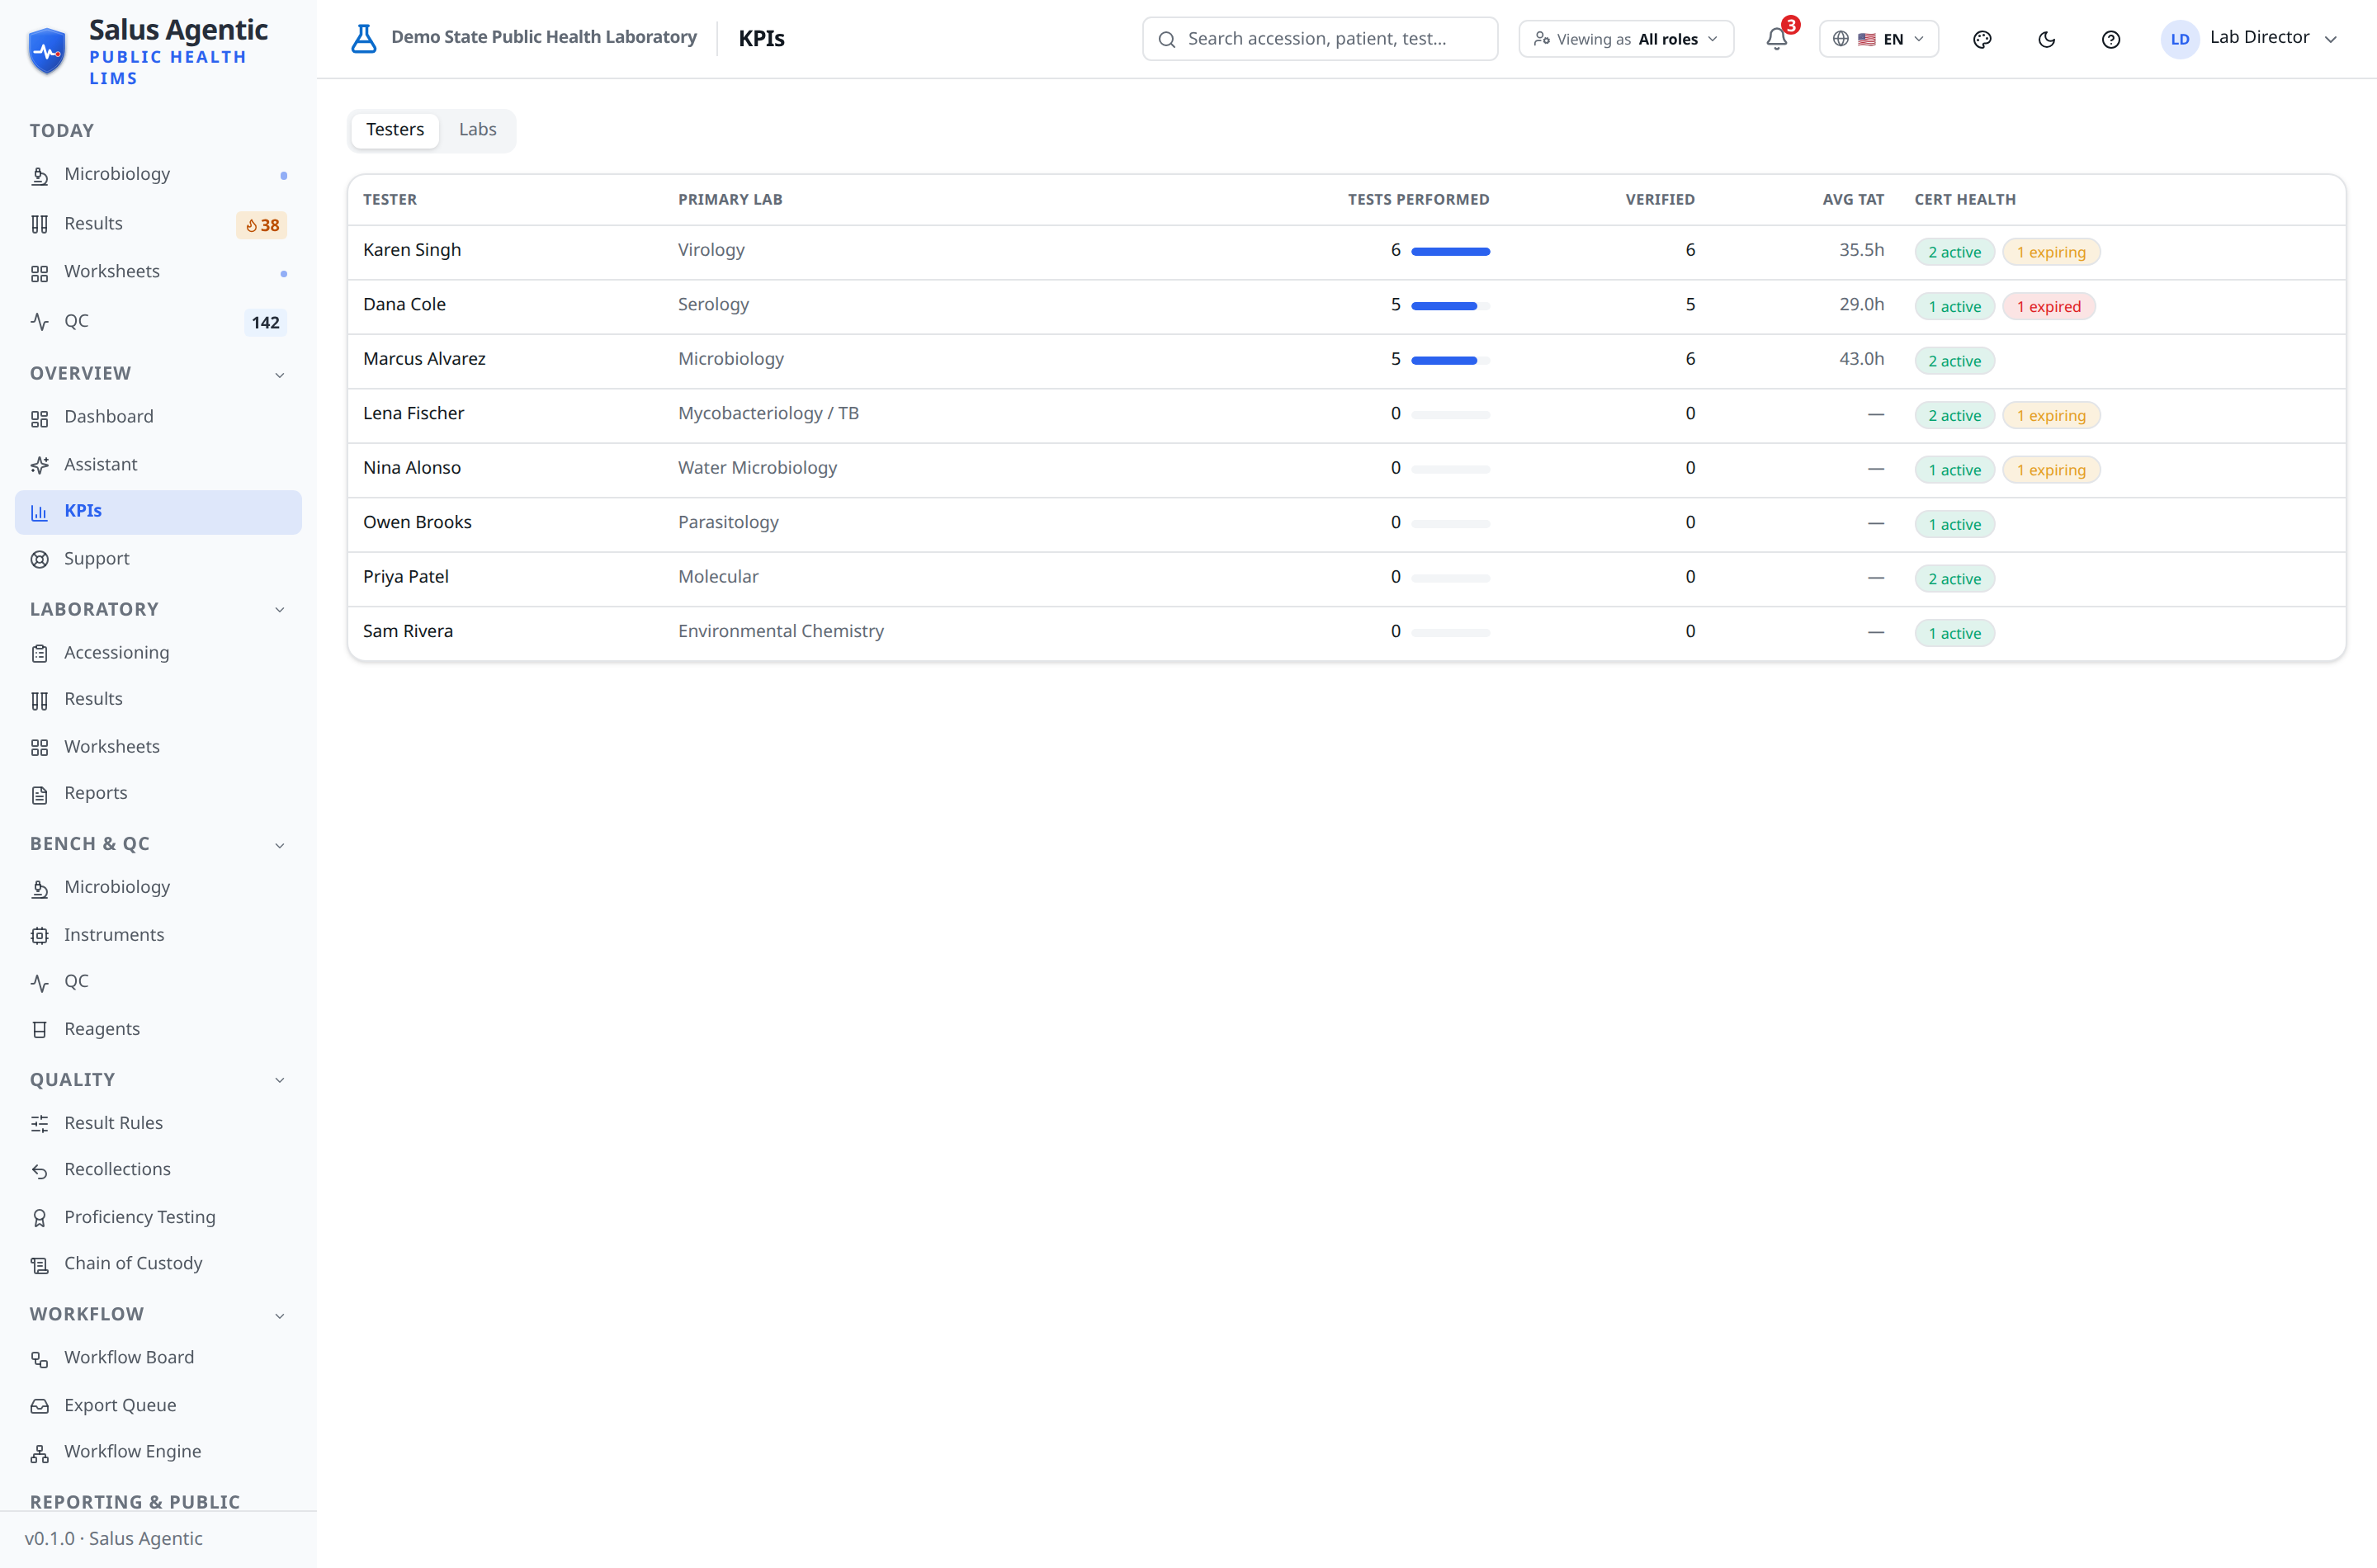Collapse the Bench & QC section
This screenshot has width=2377, height=1568.
(280, 845)
